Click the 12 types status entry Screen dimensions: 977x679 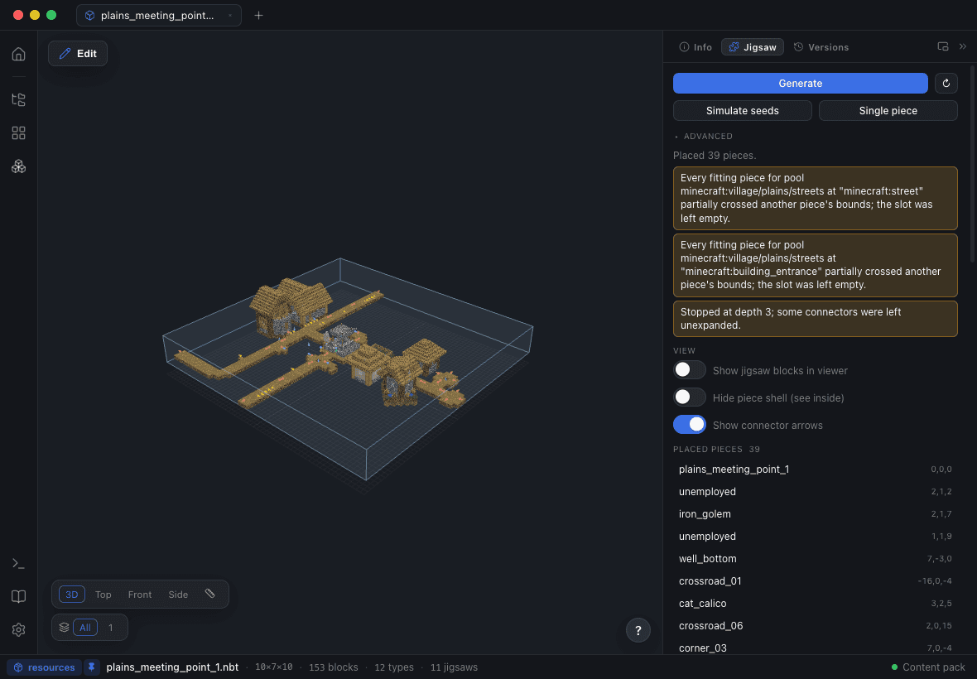tap(394, 667)
